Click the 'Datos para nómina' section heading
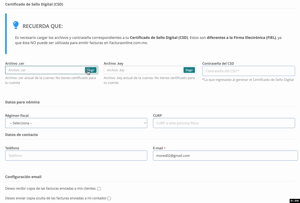The height and width of the screenshot is (203, 300). (22, 102)
